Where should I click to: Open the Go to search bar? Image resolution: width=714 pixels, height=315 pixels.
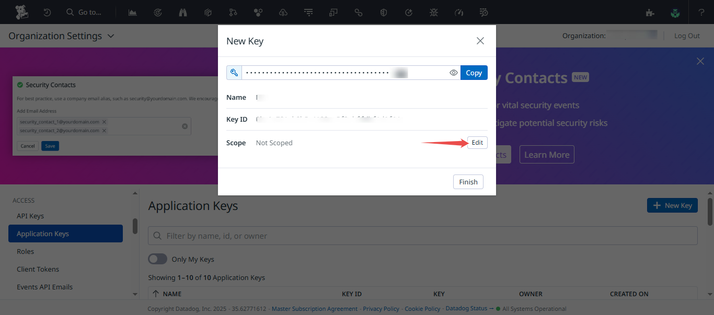click(84, 12)
